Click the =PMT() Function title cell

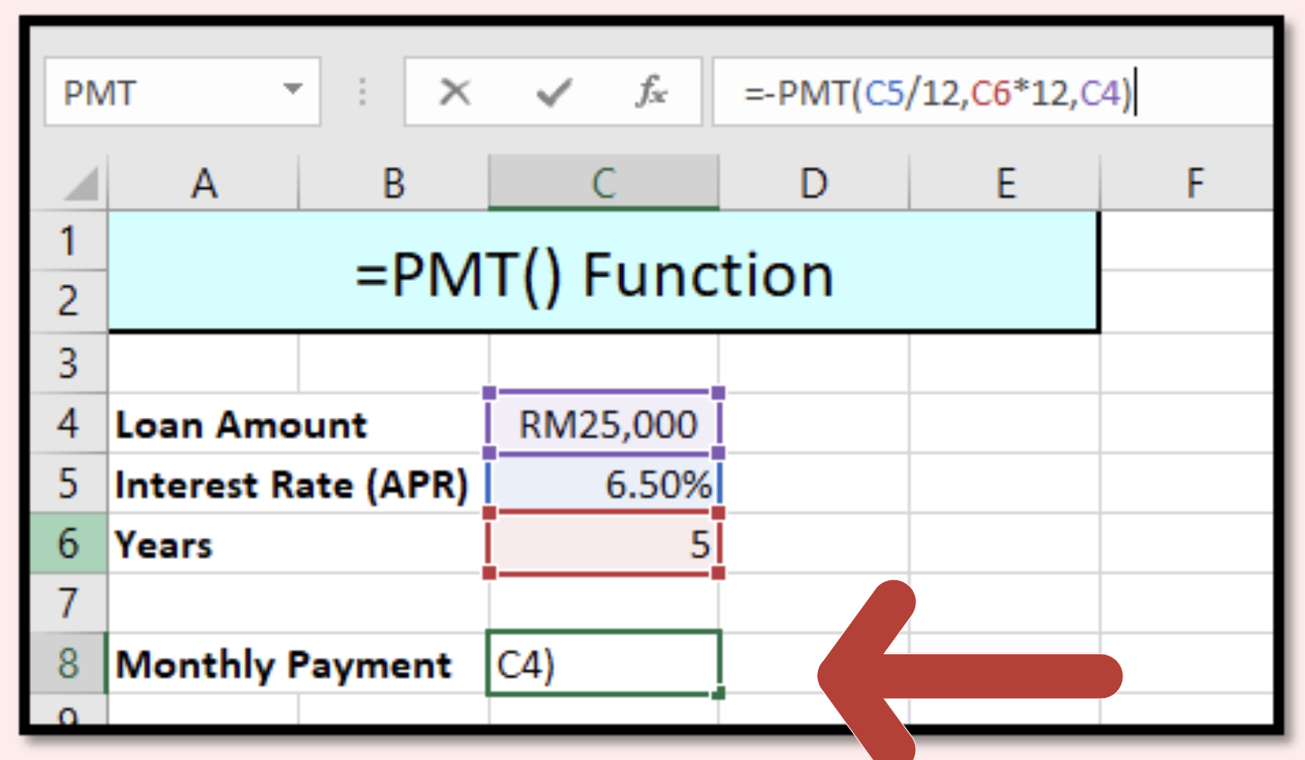pyautogui.click(x=603, y=273)
